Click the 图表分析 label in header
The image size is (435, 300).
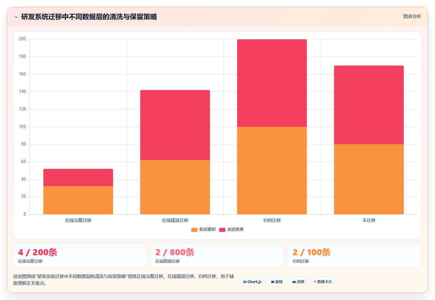pos(412,16)
